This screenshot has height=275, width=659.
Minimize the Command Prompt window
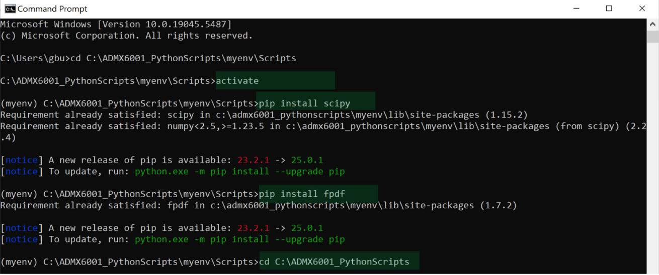(575, 9)
